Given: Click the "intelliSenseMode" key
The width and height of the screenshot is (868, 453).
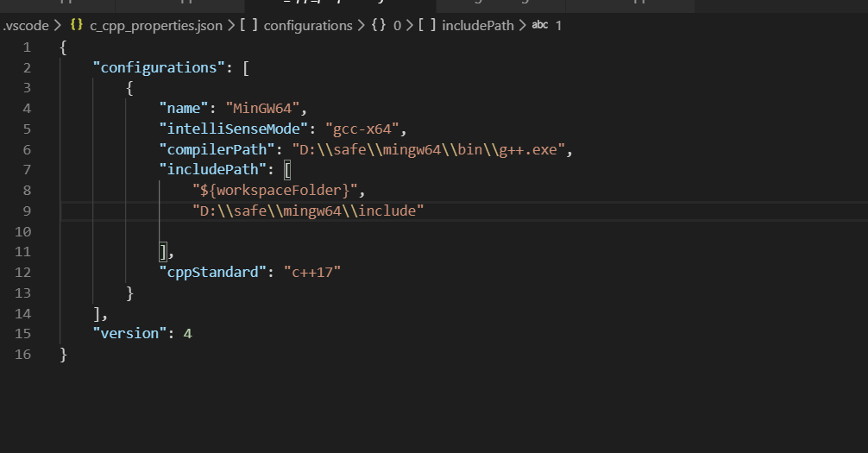Looking at the screenshot, I should click(234, 129).
